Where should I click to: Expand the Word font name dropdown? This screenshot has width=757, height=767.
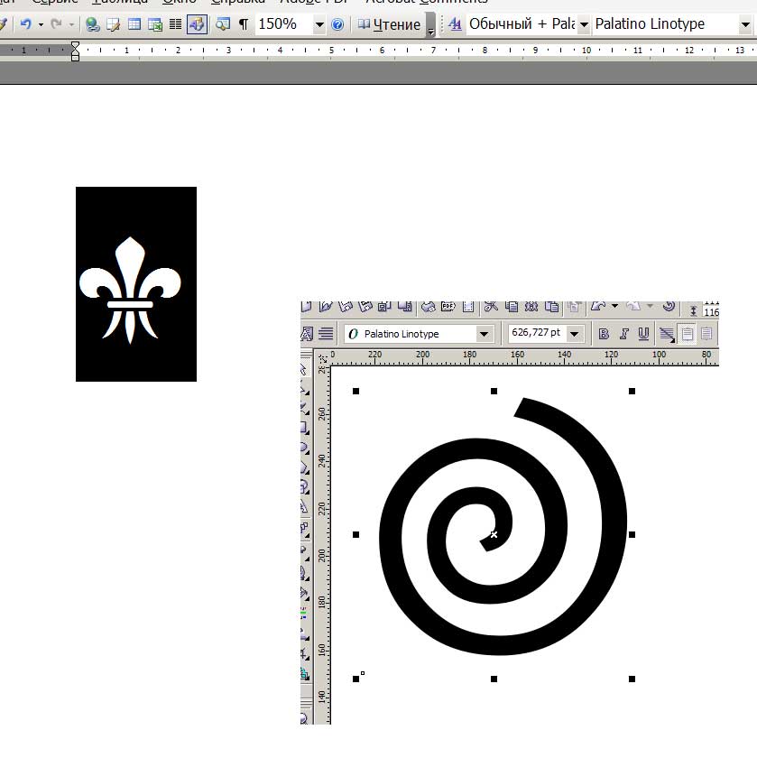point(745,24)
